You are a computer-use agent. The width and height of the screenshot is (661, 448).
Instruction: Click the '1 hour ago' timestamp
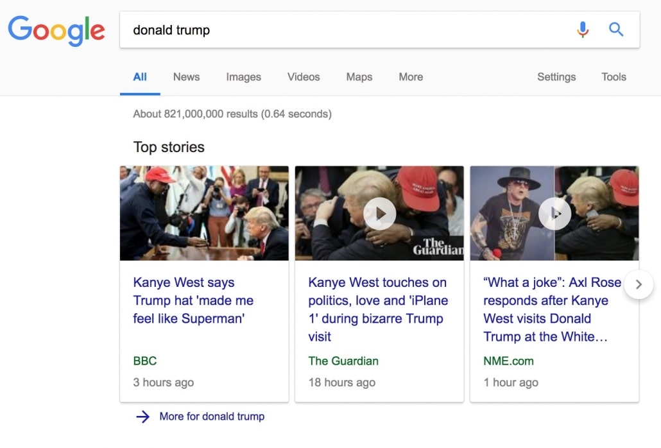coord(511,383)
